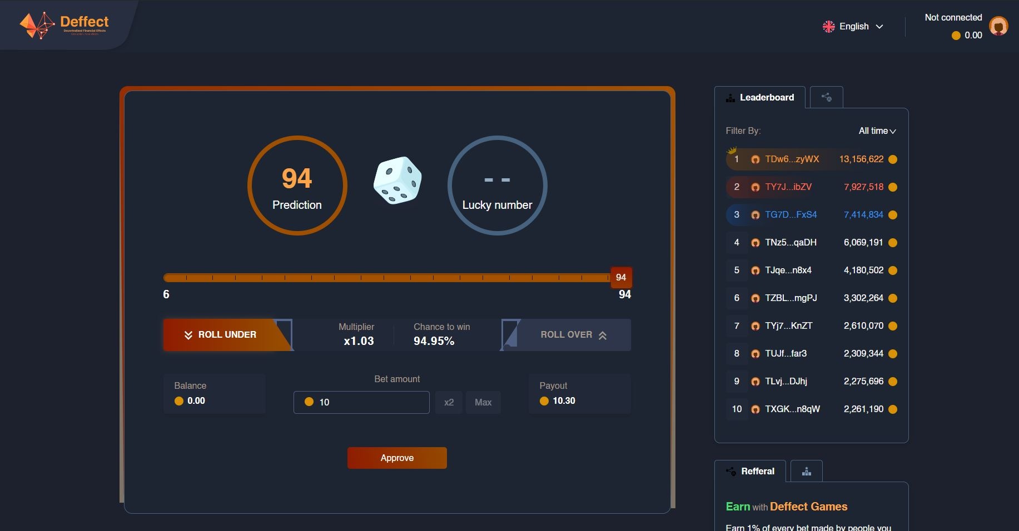Switch to the Leaderboard tab
This screenshot has width=1019, height=531.
[x=760, y=98]
